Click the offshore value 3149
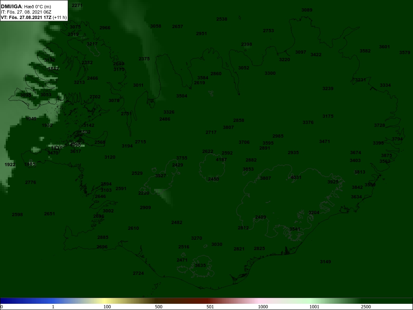 325,262
